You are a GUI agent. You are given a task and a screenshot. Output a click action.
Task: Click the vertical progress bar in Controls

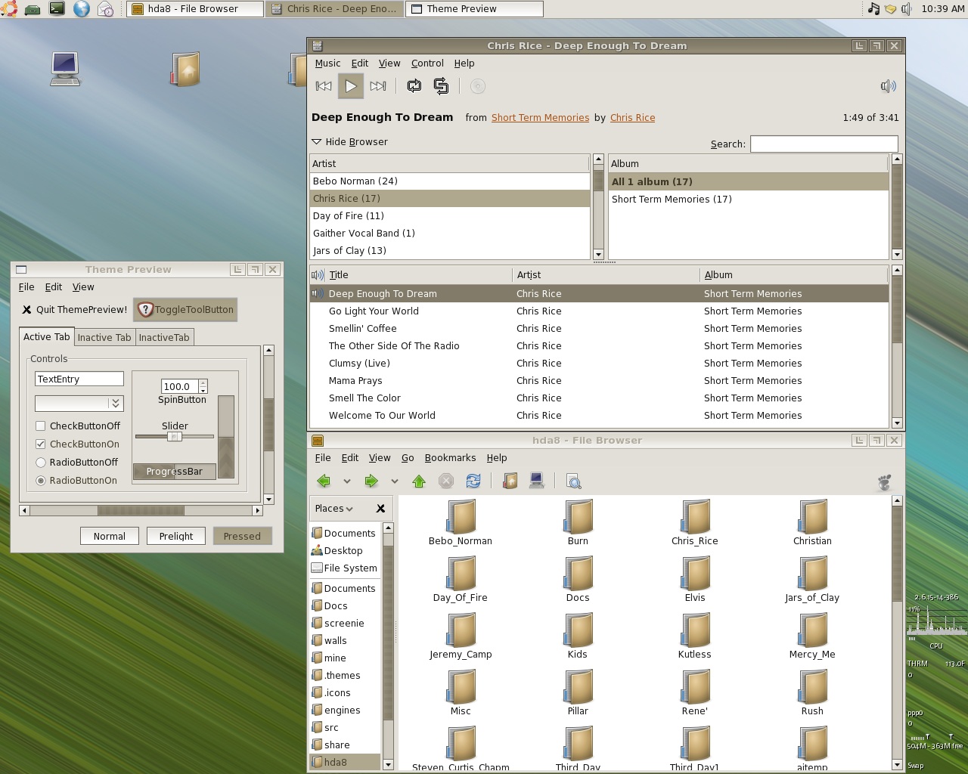coord(226,437)
